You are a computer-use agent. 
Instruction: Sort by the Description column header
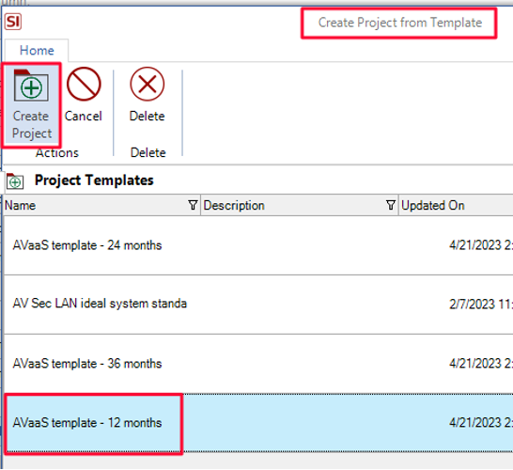234,206
